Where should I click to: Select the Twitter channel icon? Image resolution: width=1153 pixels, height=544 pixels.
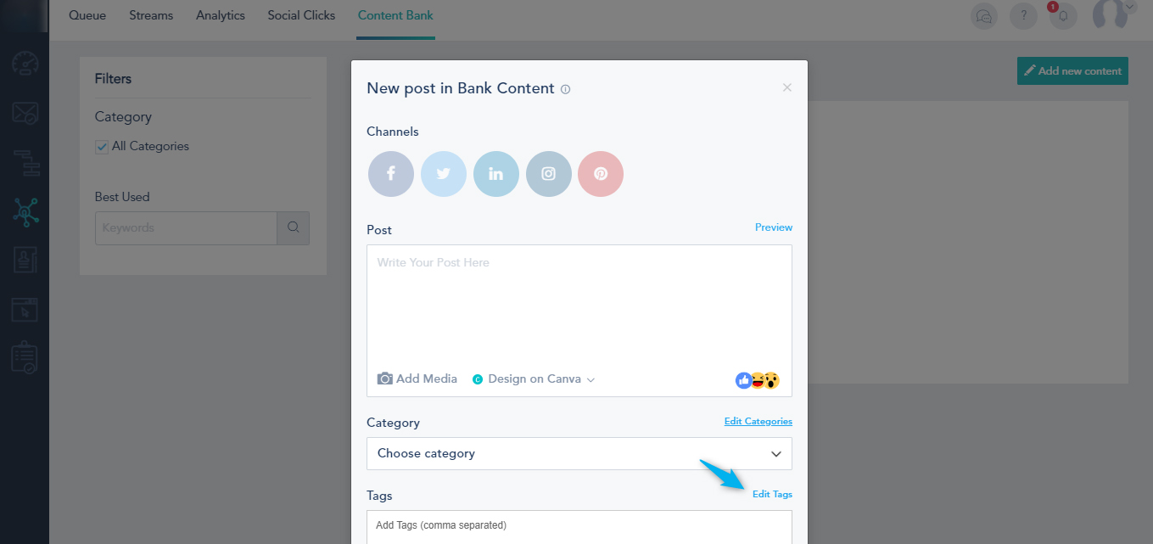point(444,174)
